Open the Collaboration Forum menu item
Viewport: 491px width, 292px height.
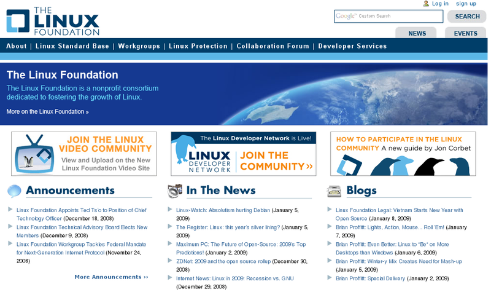coord(273,46)
